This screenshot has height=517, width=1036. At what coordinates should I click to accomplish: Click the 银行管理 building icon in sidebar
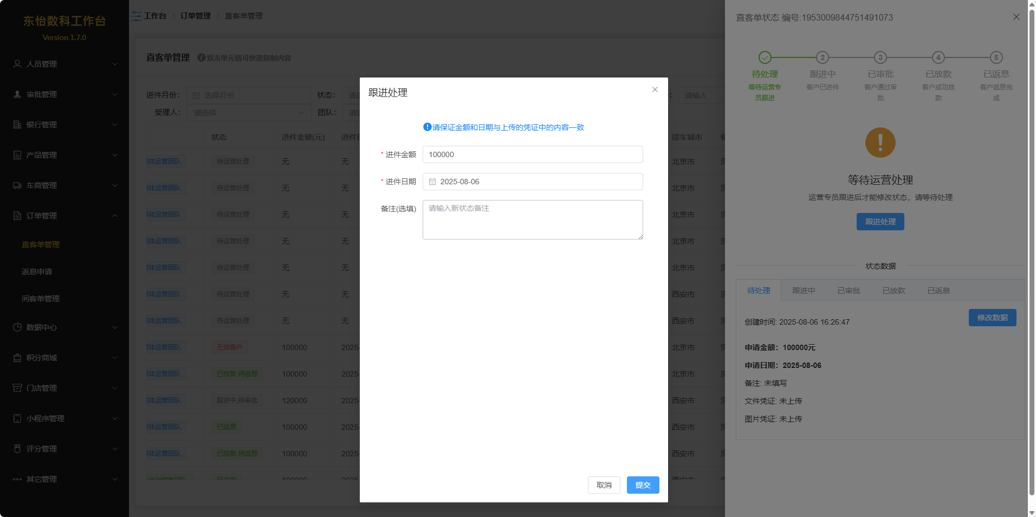17,125
